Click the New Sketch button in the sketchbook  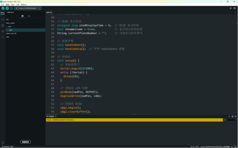click(26, 142)
